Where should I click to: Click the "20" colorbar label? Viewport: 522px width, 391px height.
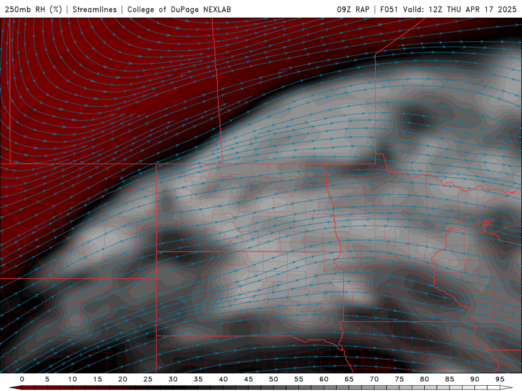[123, 379]
